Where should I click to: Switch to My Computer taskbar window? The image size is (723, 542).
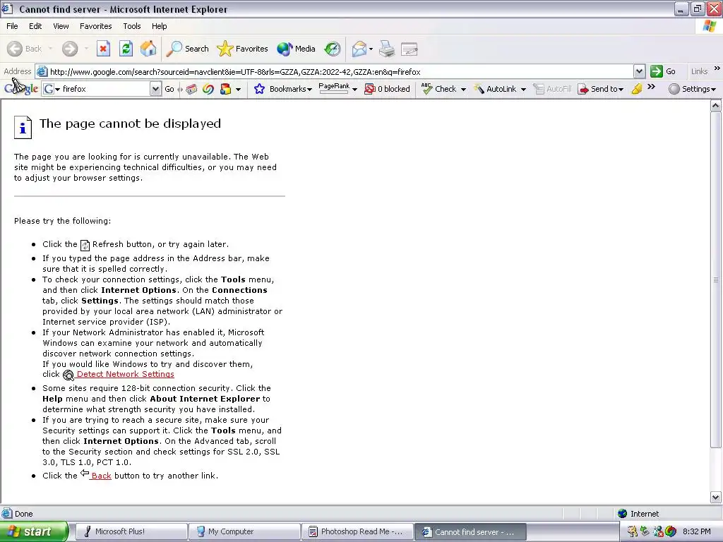244,531
